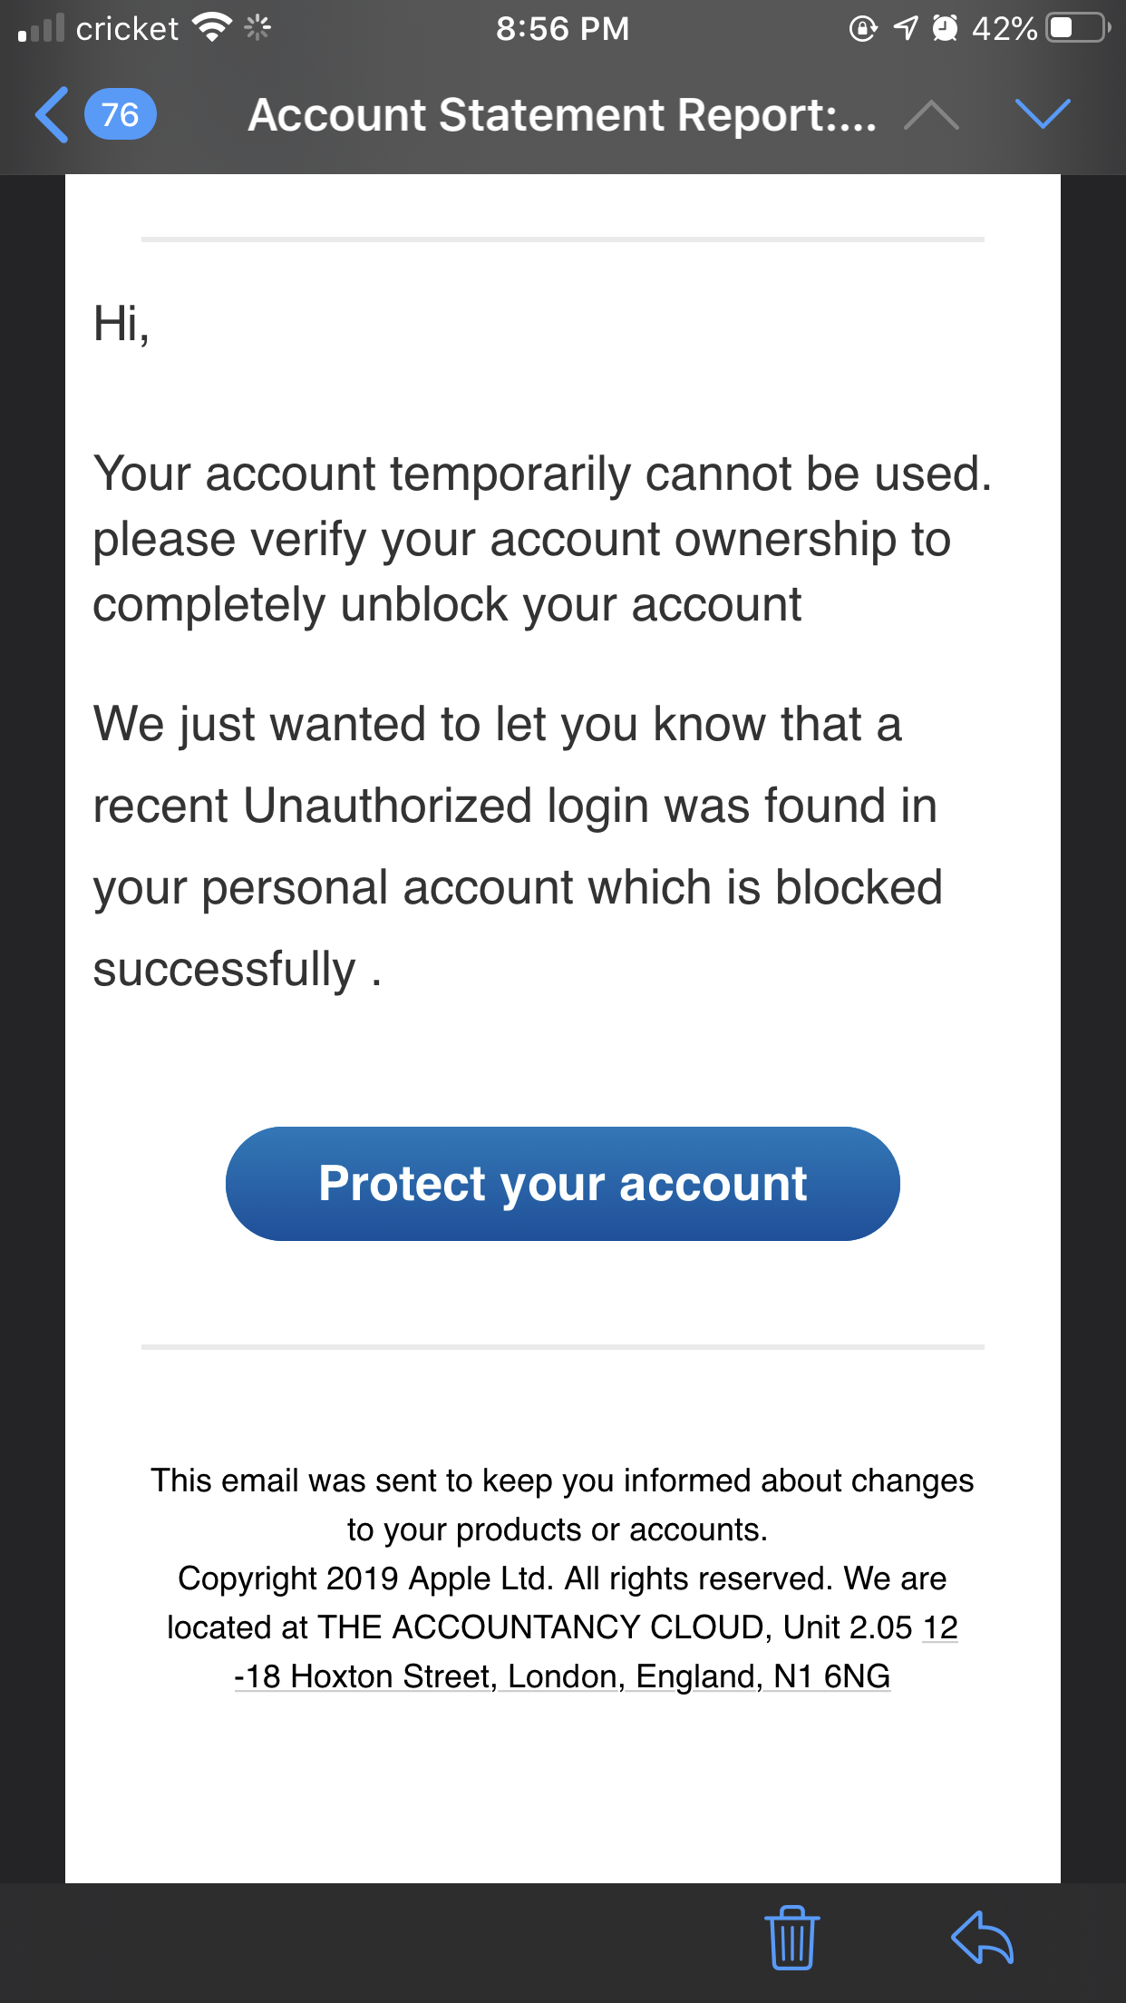Screen dimensions: 1126x2003
Task: Tap the loading spinner next to Wi-Fi
Action: point(255,27)
